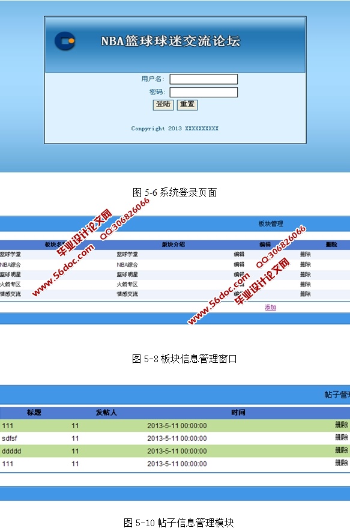This screenshot has width=350, height=531.
Task: Select the 发帖人 column header
Action: click(x=106, y=413)
